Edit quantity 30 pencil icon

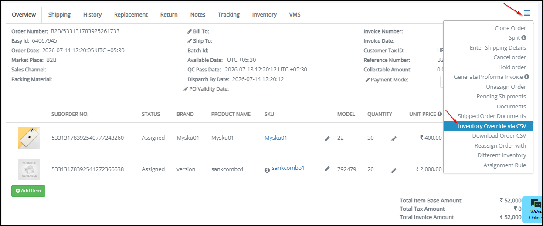pyautogui.click(x=394, y=138)
